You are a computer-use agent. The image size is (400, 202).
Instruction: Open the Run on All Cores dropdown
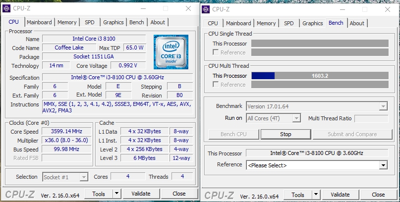click(x=296, y=118)
